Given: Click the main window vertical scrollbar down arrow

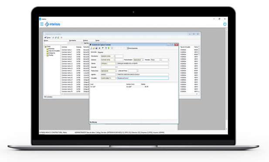Looking at the screenshot, I should coord(226,129).
